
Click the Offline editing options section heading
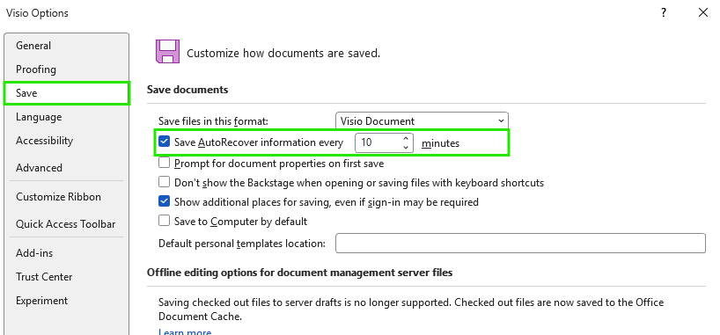pyautogui.click(x=300, y=273)
